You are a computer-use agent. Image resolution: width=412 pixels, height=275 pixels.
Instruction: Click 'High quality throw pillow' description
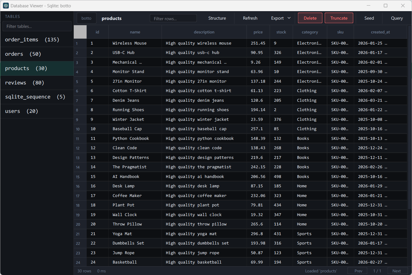click(x=204, y=224)
